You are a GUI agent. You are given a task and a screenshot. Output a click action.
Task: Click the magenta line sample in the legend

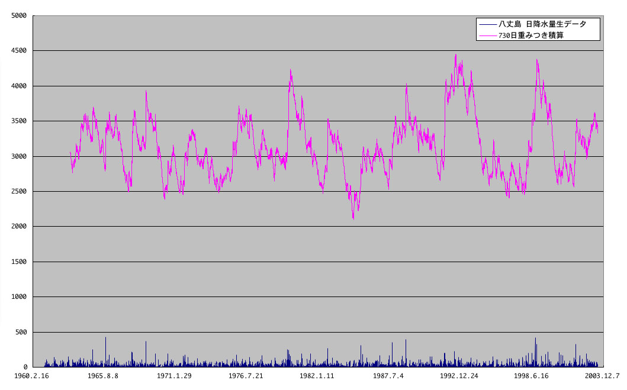pyautogui.click(x=488, y=36)
